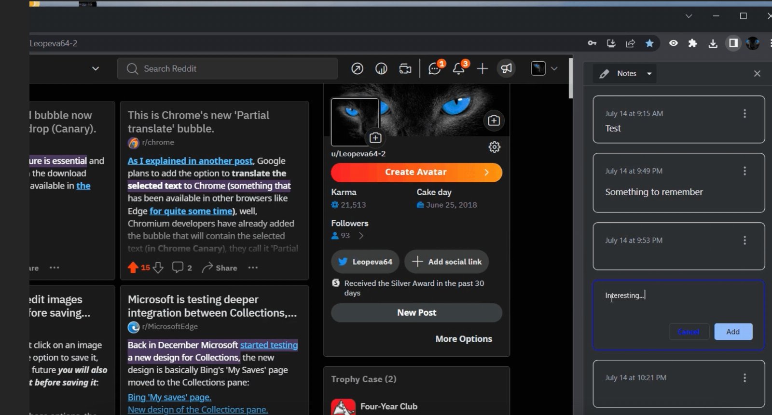Open the Extensions puzzle icon
Image resolution: width=772 pixels, height=415 pixels.
693,43
